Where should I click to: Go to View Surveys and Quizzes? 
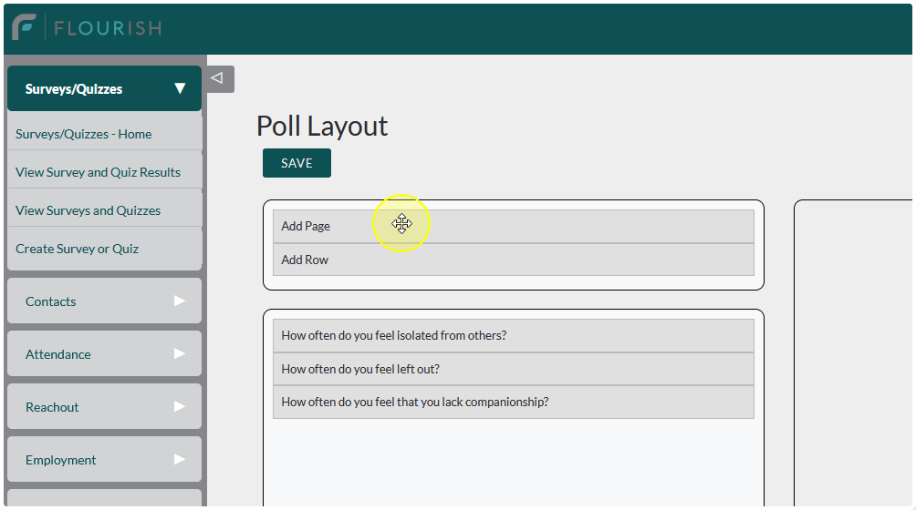tap(88, 210)
